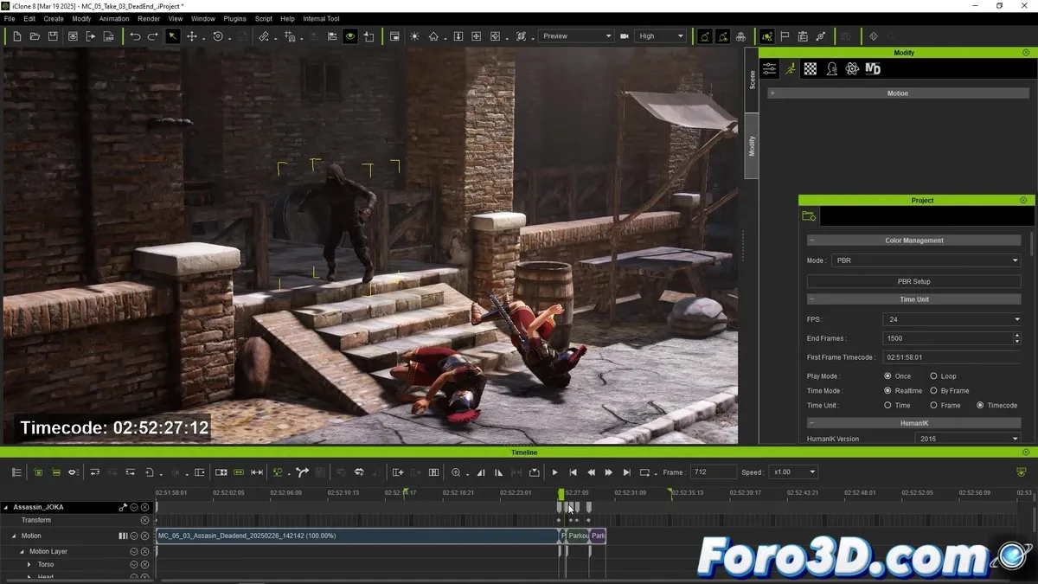Click the PBR Setup button
The height and width of the screenshot is (584, 1038).
click(x=913, y=281)
